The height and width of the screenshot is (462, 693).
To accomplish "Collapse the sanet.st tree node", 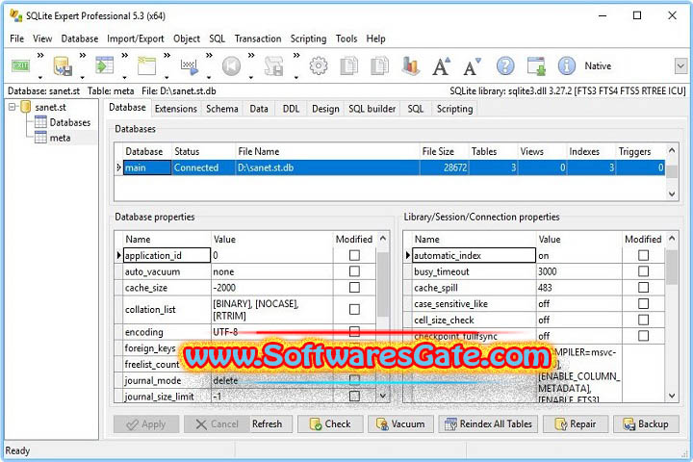I will tap(12, 107).
